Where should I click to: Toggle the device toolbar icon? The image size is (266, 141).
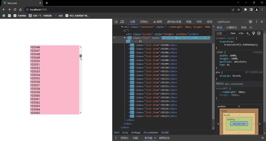click(122, 22)
